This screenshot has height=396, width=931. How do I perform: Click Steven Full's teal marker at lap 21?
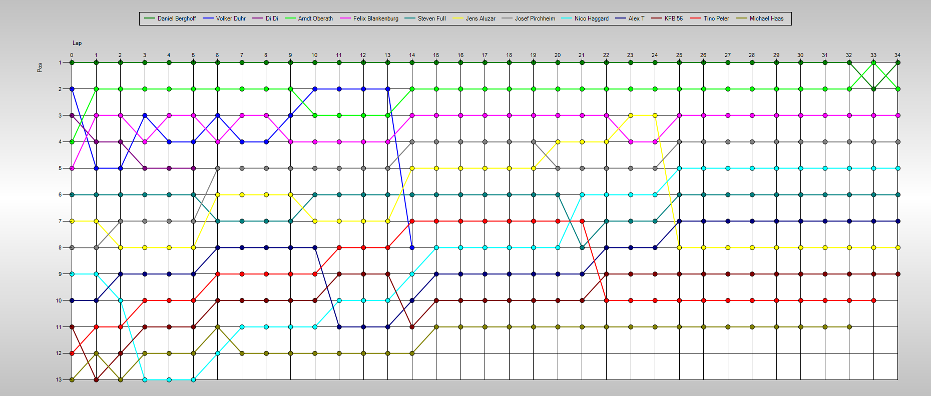click(582, 247)
